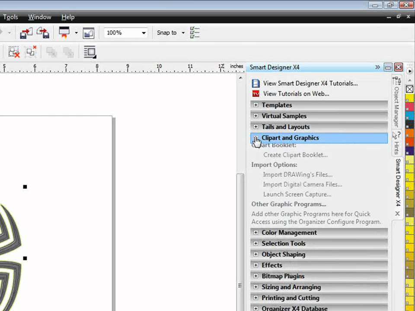Viewport: 415px width, 311px height.
Task: Click Create Clipart Booklet link
Action: 295,155
